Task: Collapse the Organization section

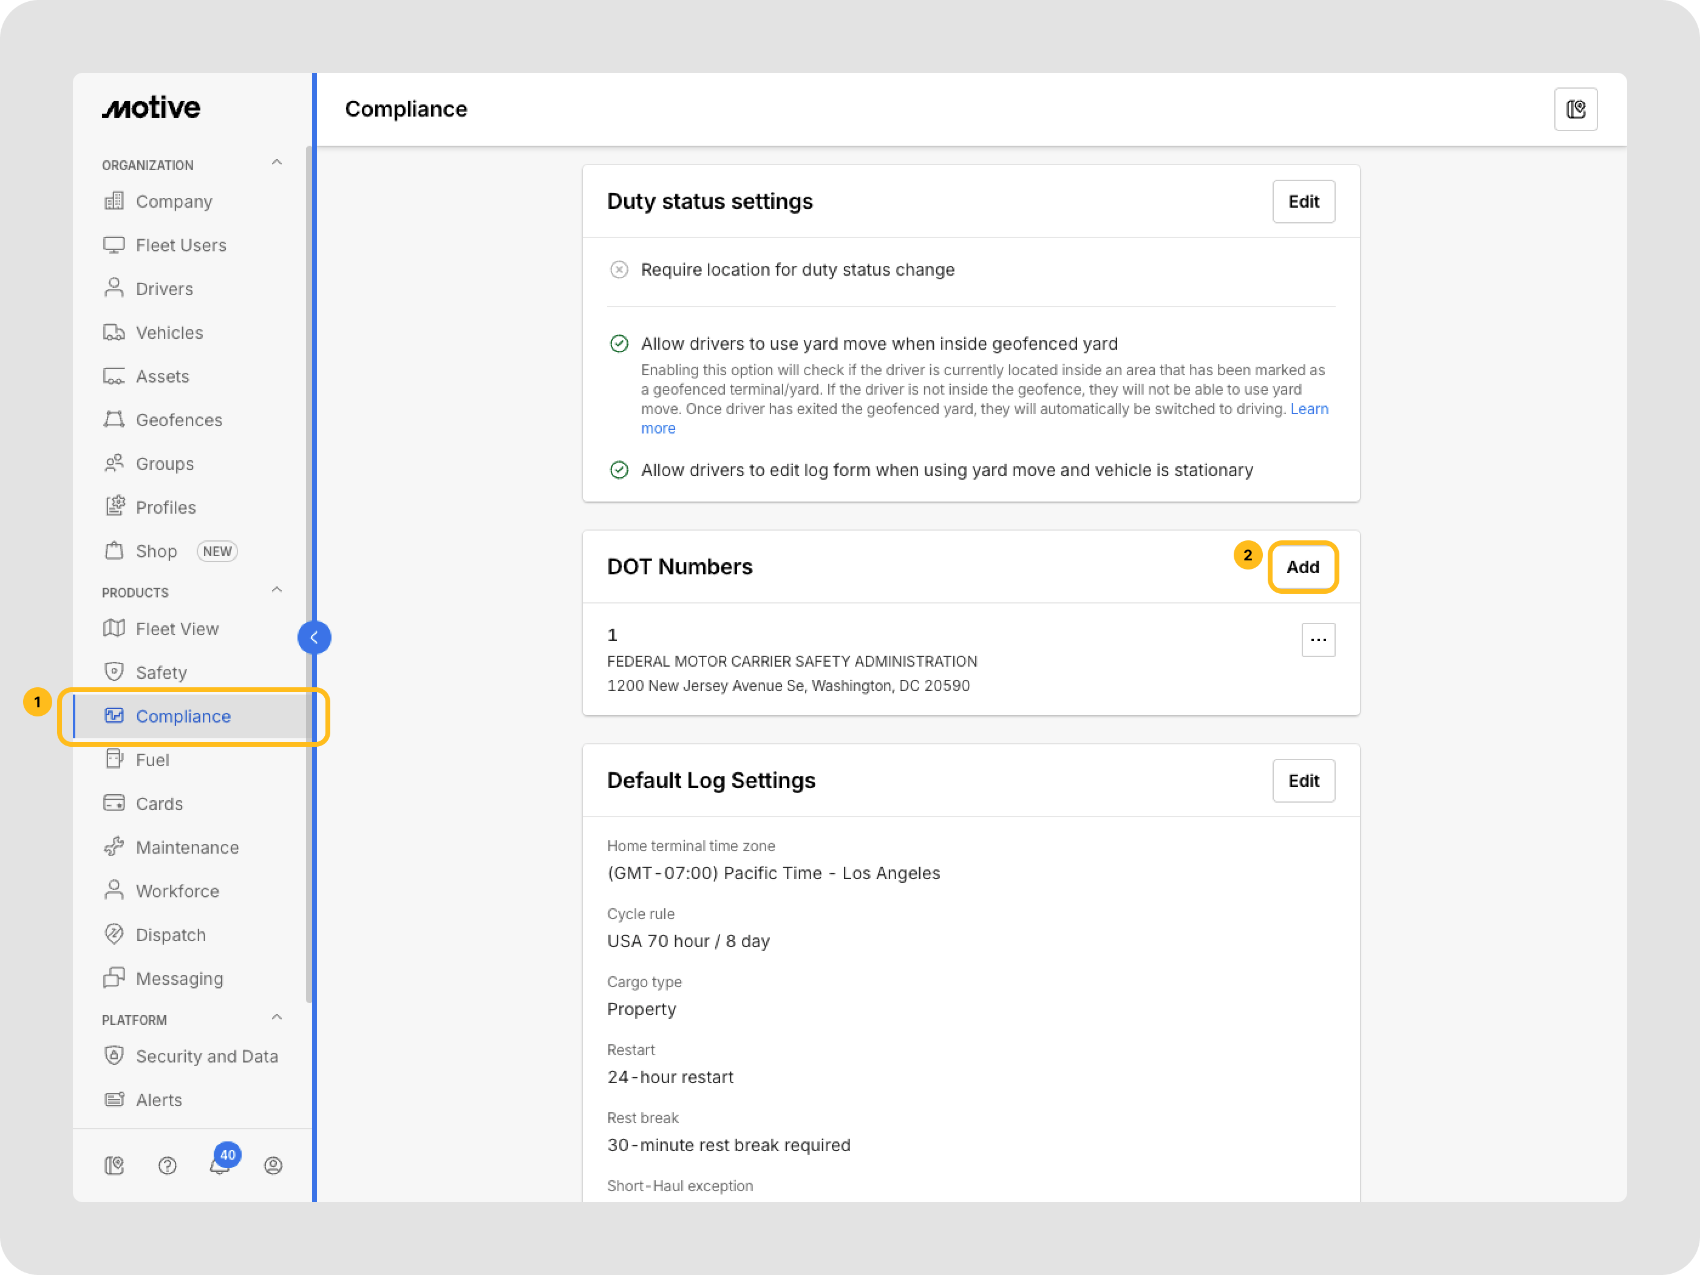Action: pos(277,163)
